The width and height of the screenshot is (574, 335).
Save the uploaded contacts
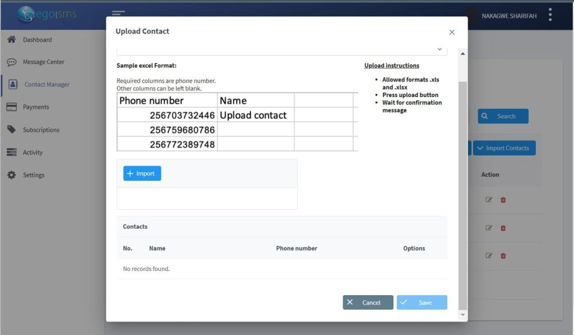pos(422,302)
